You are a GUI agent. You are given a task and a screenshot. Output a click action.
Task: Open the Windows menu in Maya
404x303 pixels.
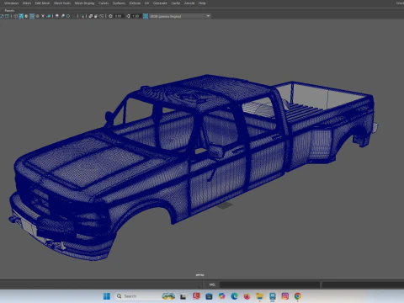pos(11,3)
